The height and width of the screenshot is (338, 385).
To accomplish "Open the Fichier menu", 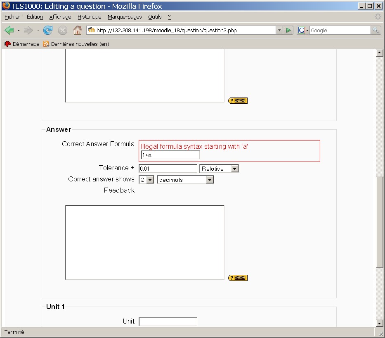I will [x=12, y=17].
